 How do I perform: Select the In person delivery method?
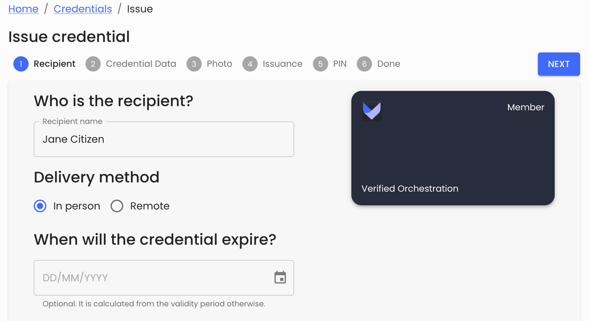click(x=40, y=206)
